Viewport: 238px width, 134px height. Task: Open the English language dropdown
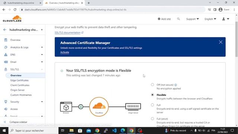[210, 19]
